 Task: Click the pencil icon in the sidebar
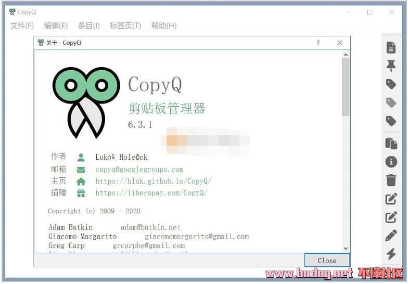(391, 236)
